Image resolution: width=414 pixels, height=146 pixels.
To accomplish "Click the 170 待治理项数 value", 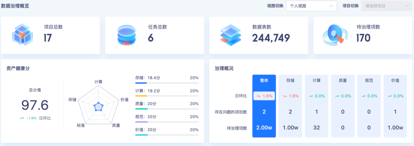I will coord(363,39).
